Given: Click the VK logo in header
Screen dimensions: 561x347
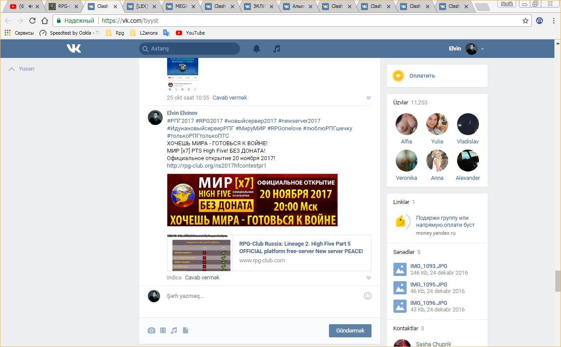Looking at the screenshot, I should tap(74, 49).
